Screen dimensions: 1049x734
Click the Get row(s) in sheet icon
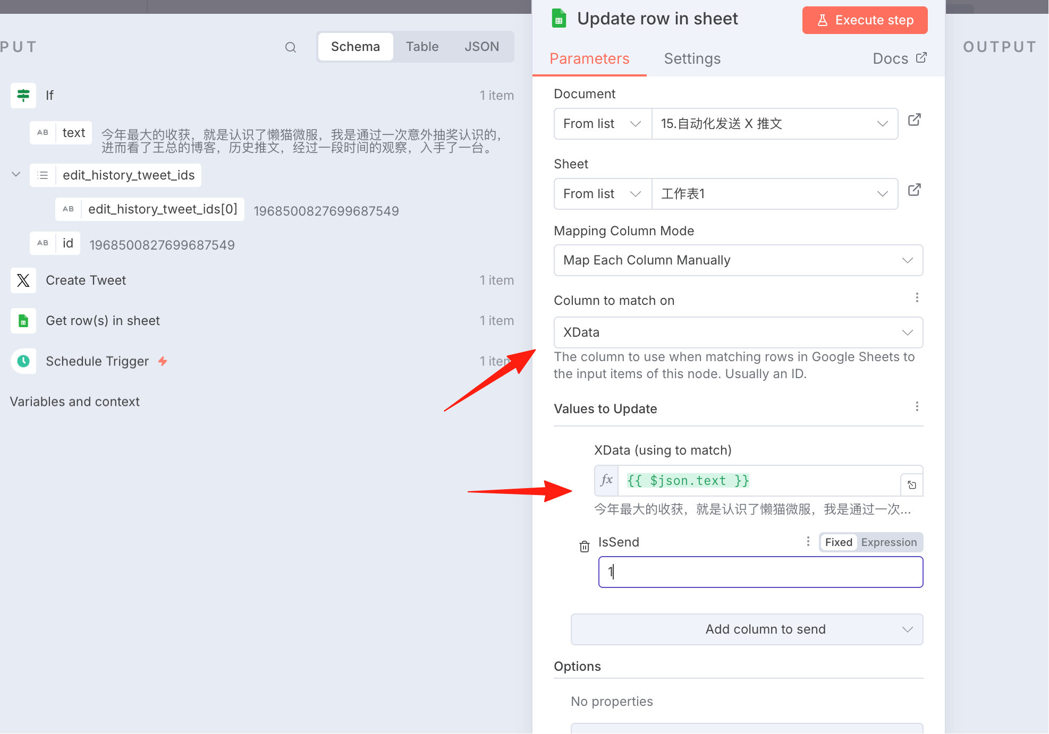point(23,321)
